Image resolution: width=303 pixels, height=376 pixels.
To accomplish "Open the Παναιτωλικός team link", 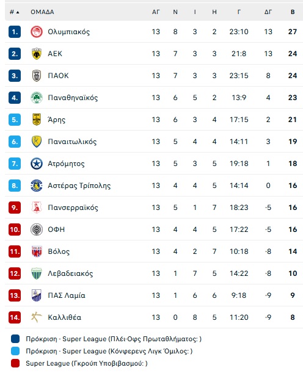I will pyautogui.click(x=72, y=142).
